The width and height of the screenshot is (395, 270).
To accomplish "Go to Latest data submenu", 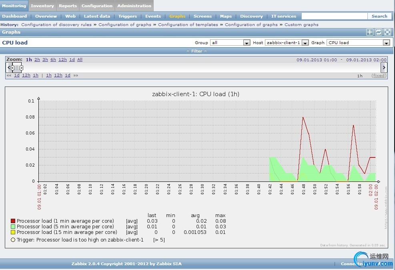I will point(97,16).
